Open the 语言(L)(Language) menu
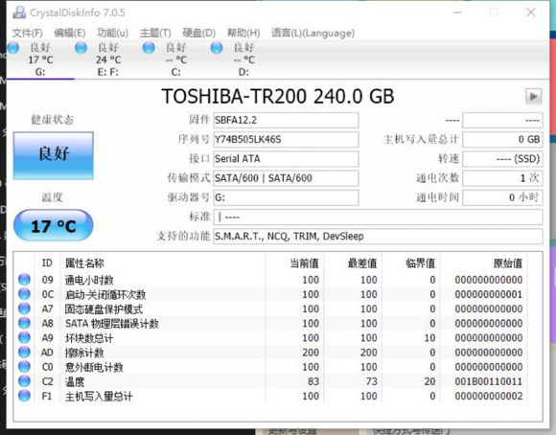556x435 pixels. click(313, 33)
